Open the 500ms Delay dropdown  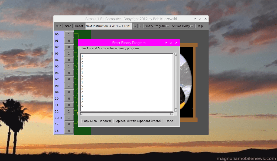pos(183,26)
